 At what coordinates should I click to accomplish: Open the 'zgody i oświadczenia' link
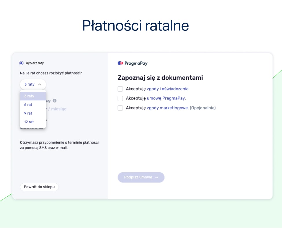168,89
